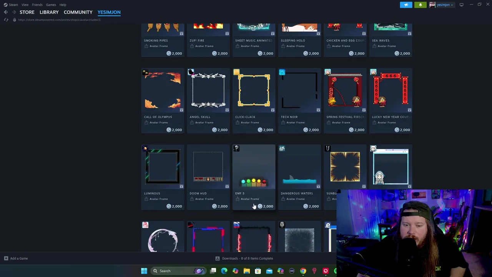Open the green notifications bell
Screen dimensions: 492x277
421,5
